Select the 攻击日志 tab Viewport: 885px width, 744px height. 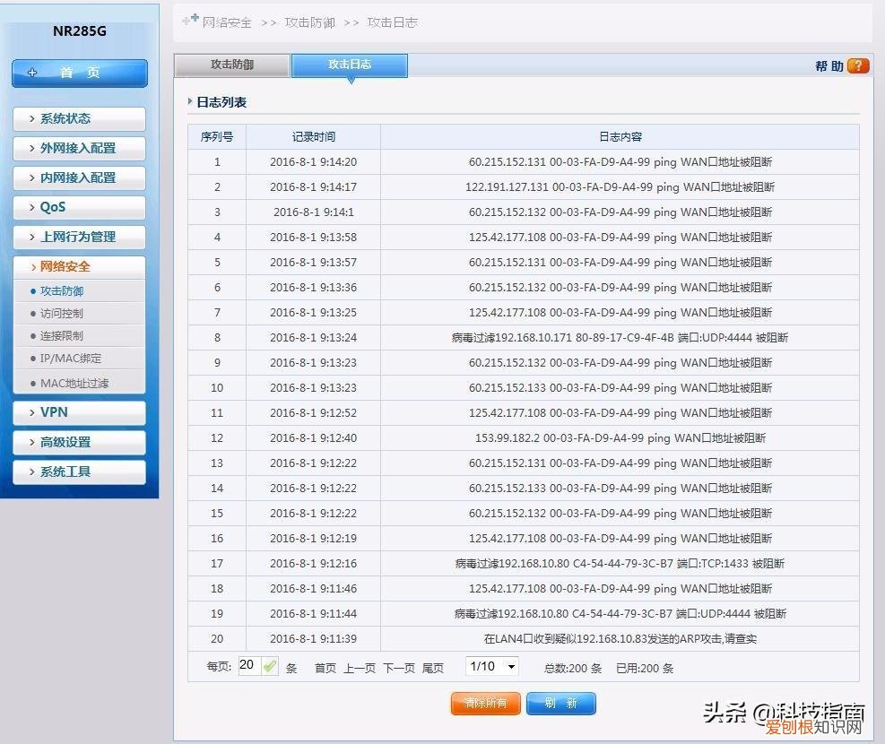coord(349,65)
